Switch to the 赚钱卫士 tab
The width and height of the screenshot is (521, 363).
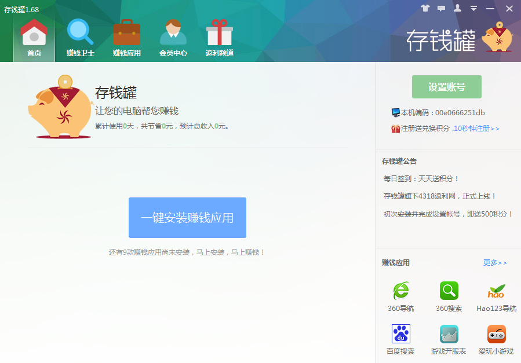pos(80,38)
